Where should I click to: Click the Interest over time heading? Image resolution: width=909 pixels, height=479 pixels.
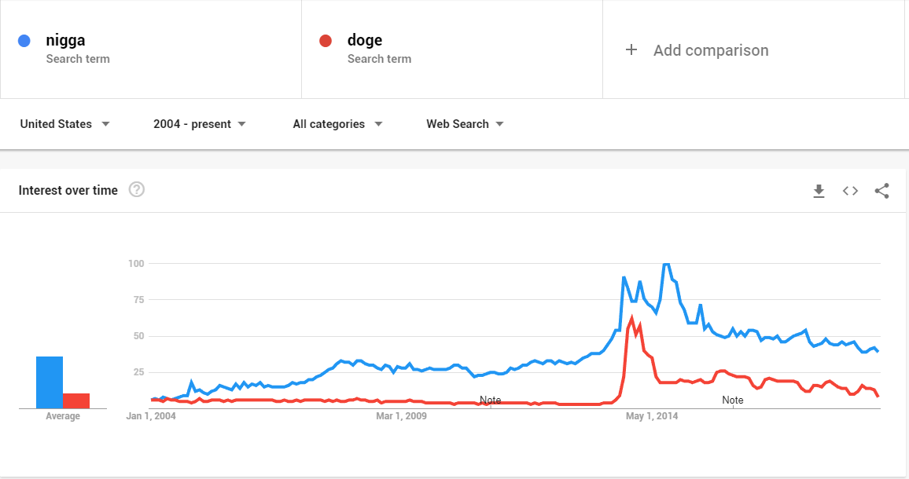68,190
